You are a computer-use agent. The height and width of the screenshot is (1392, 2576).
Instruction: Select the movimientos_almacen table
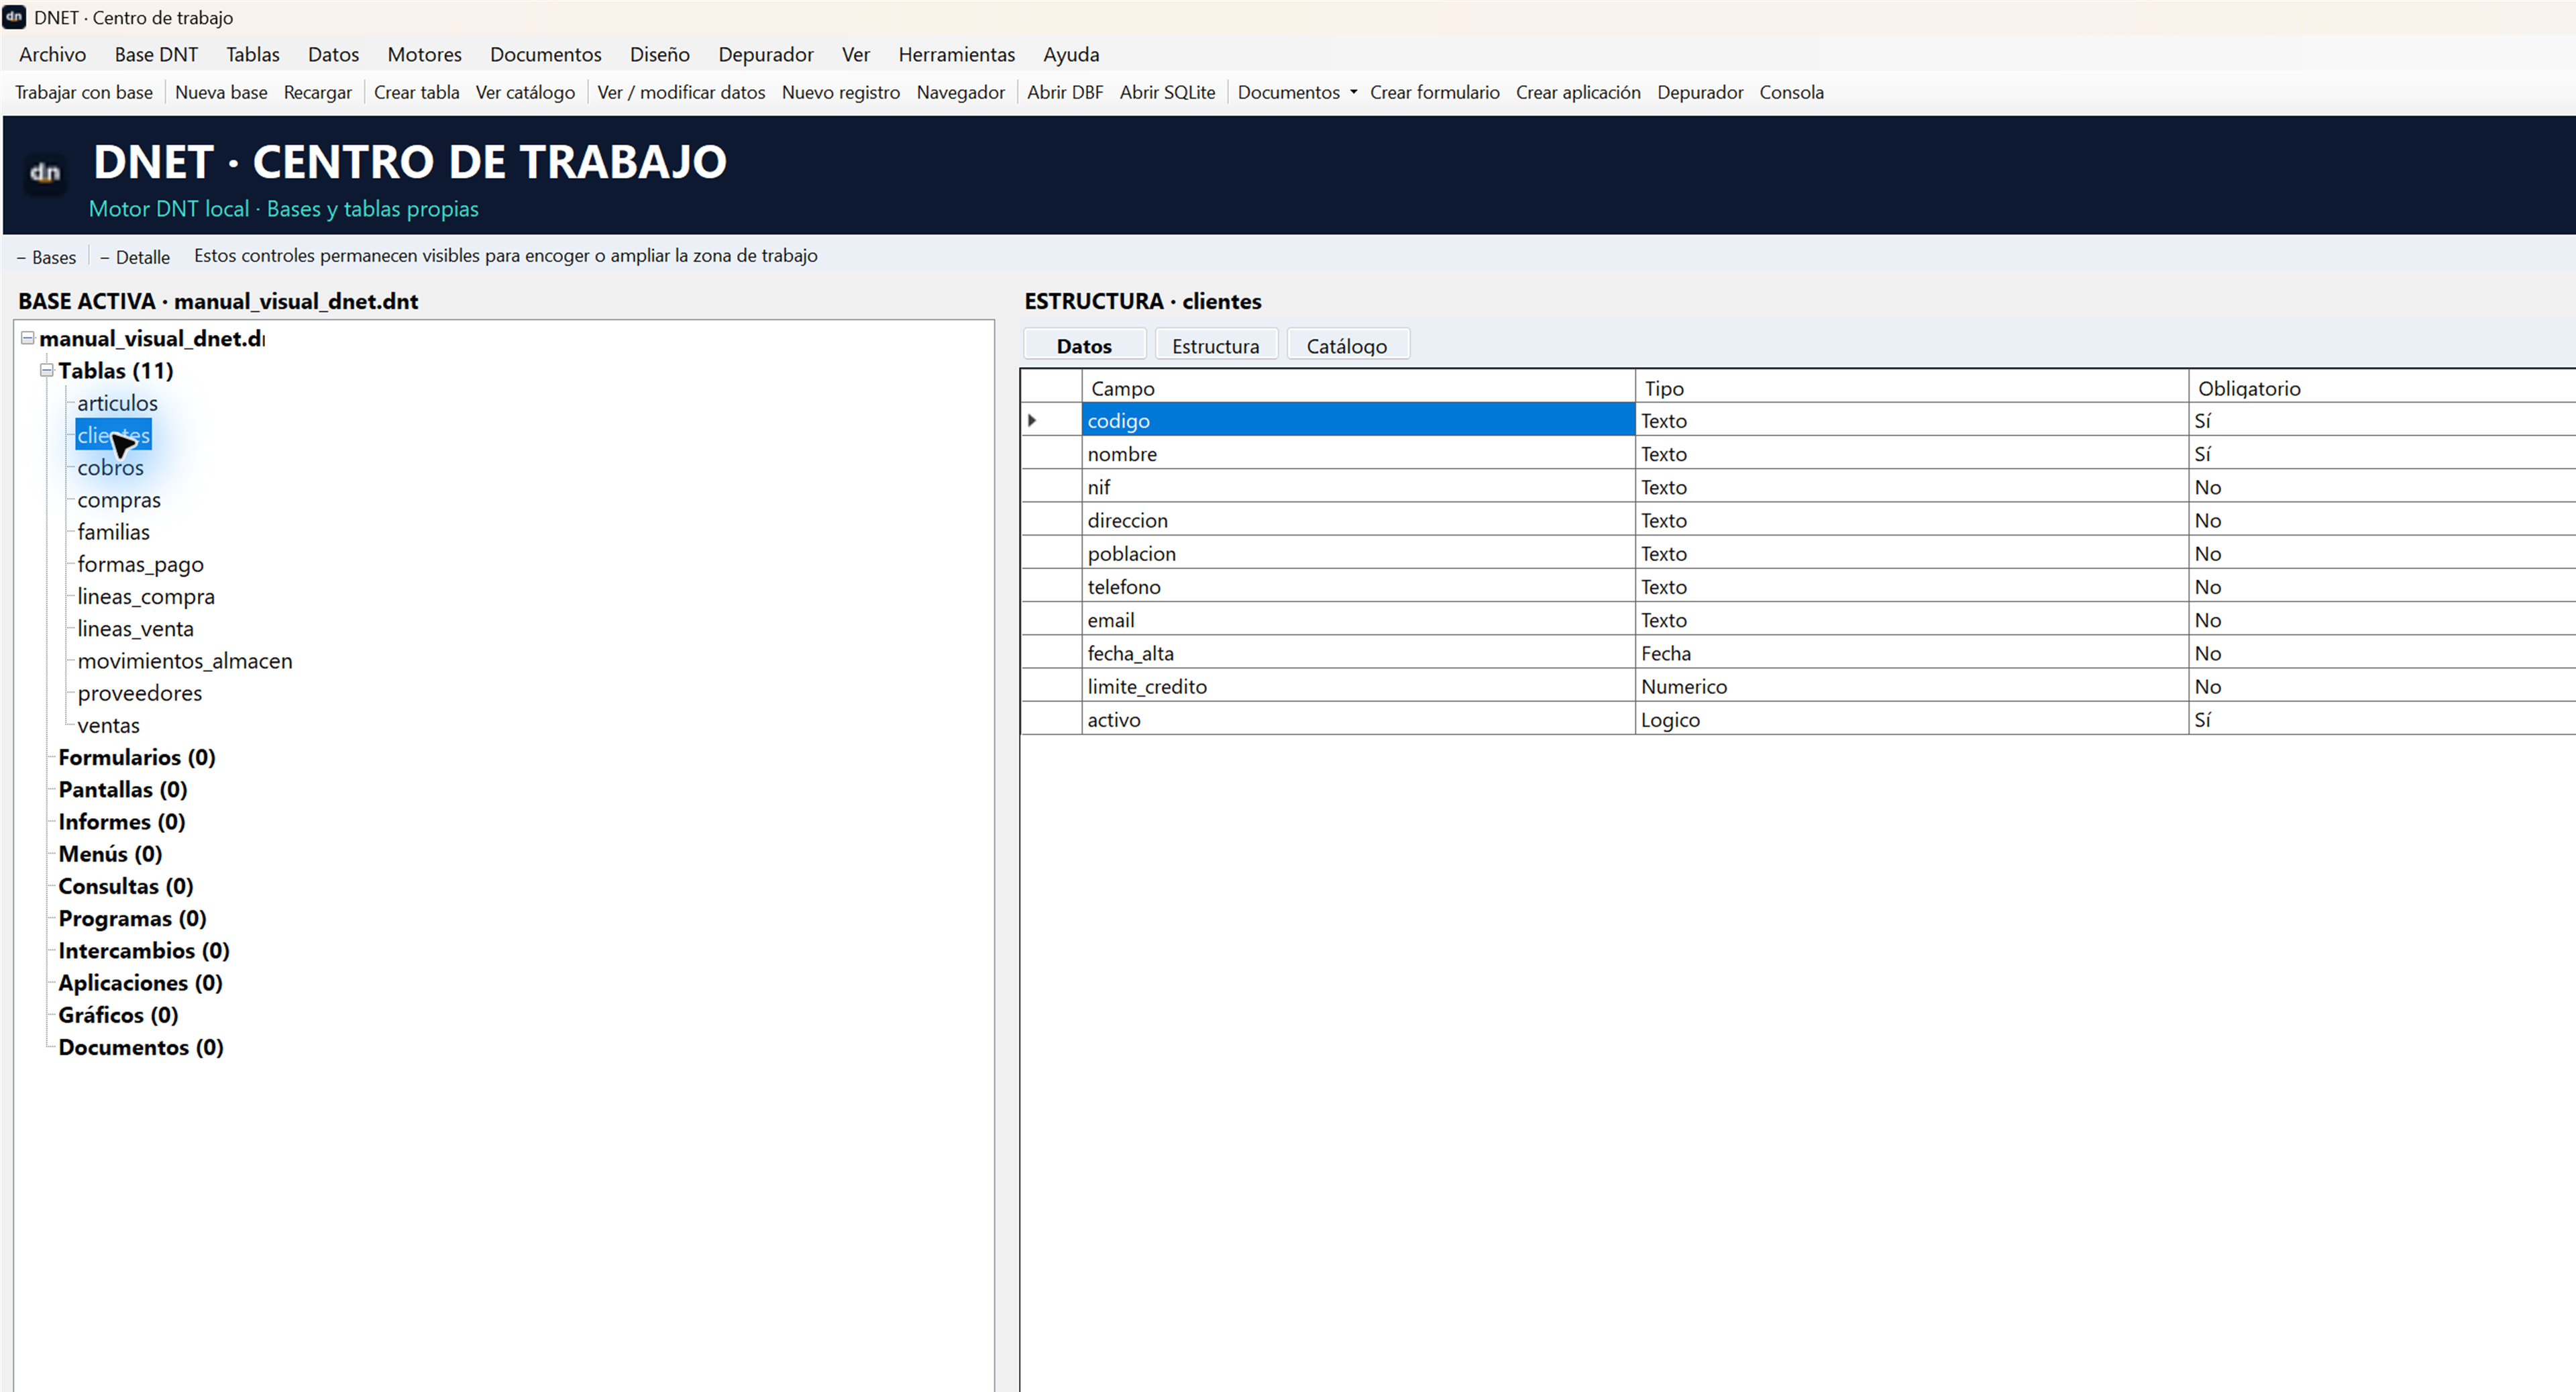click(x=185, y=662)
